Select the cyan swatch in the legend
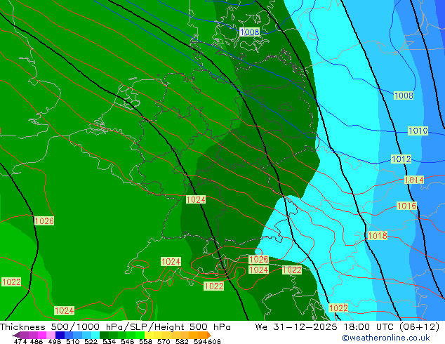Screen dimensions: 445x344 pos(95,335)
